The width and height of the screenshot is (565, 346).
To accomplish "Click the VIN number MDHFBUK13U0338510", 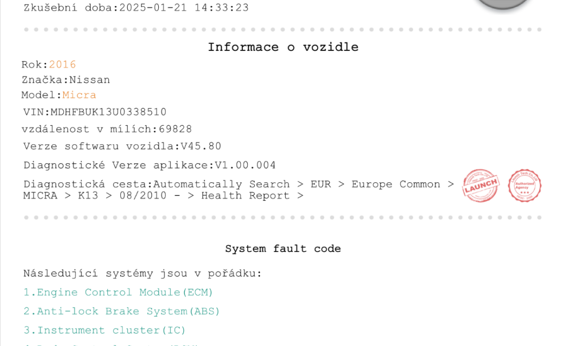I will (108, 112).
